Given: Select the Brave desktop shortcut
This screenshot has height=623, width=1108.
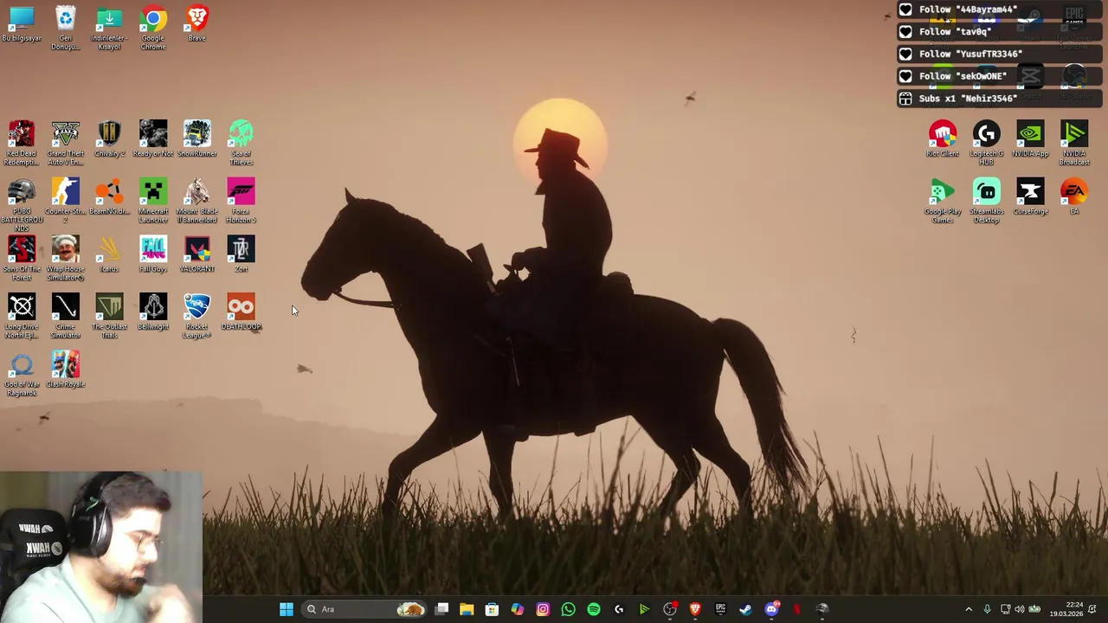Looking at the screenshot, I should 196,24.
